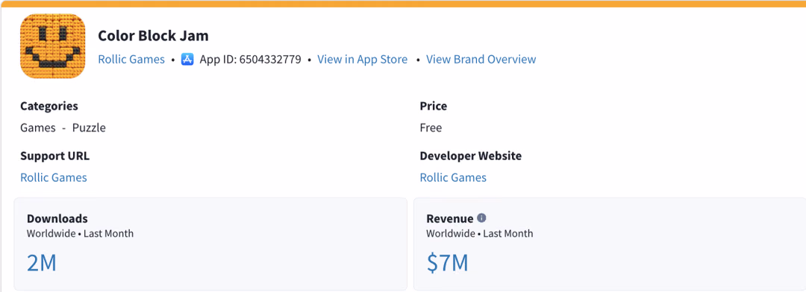Image resolution: width=806 pixels, height=292 pixels.
Task: Click the $7M revenue value
Action: pyautogui.click(x=447, y=263)
